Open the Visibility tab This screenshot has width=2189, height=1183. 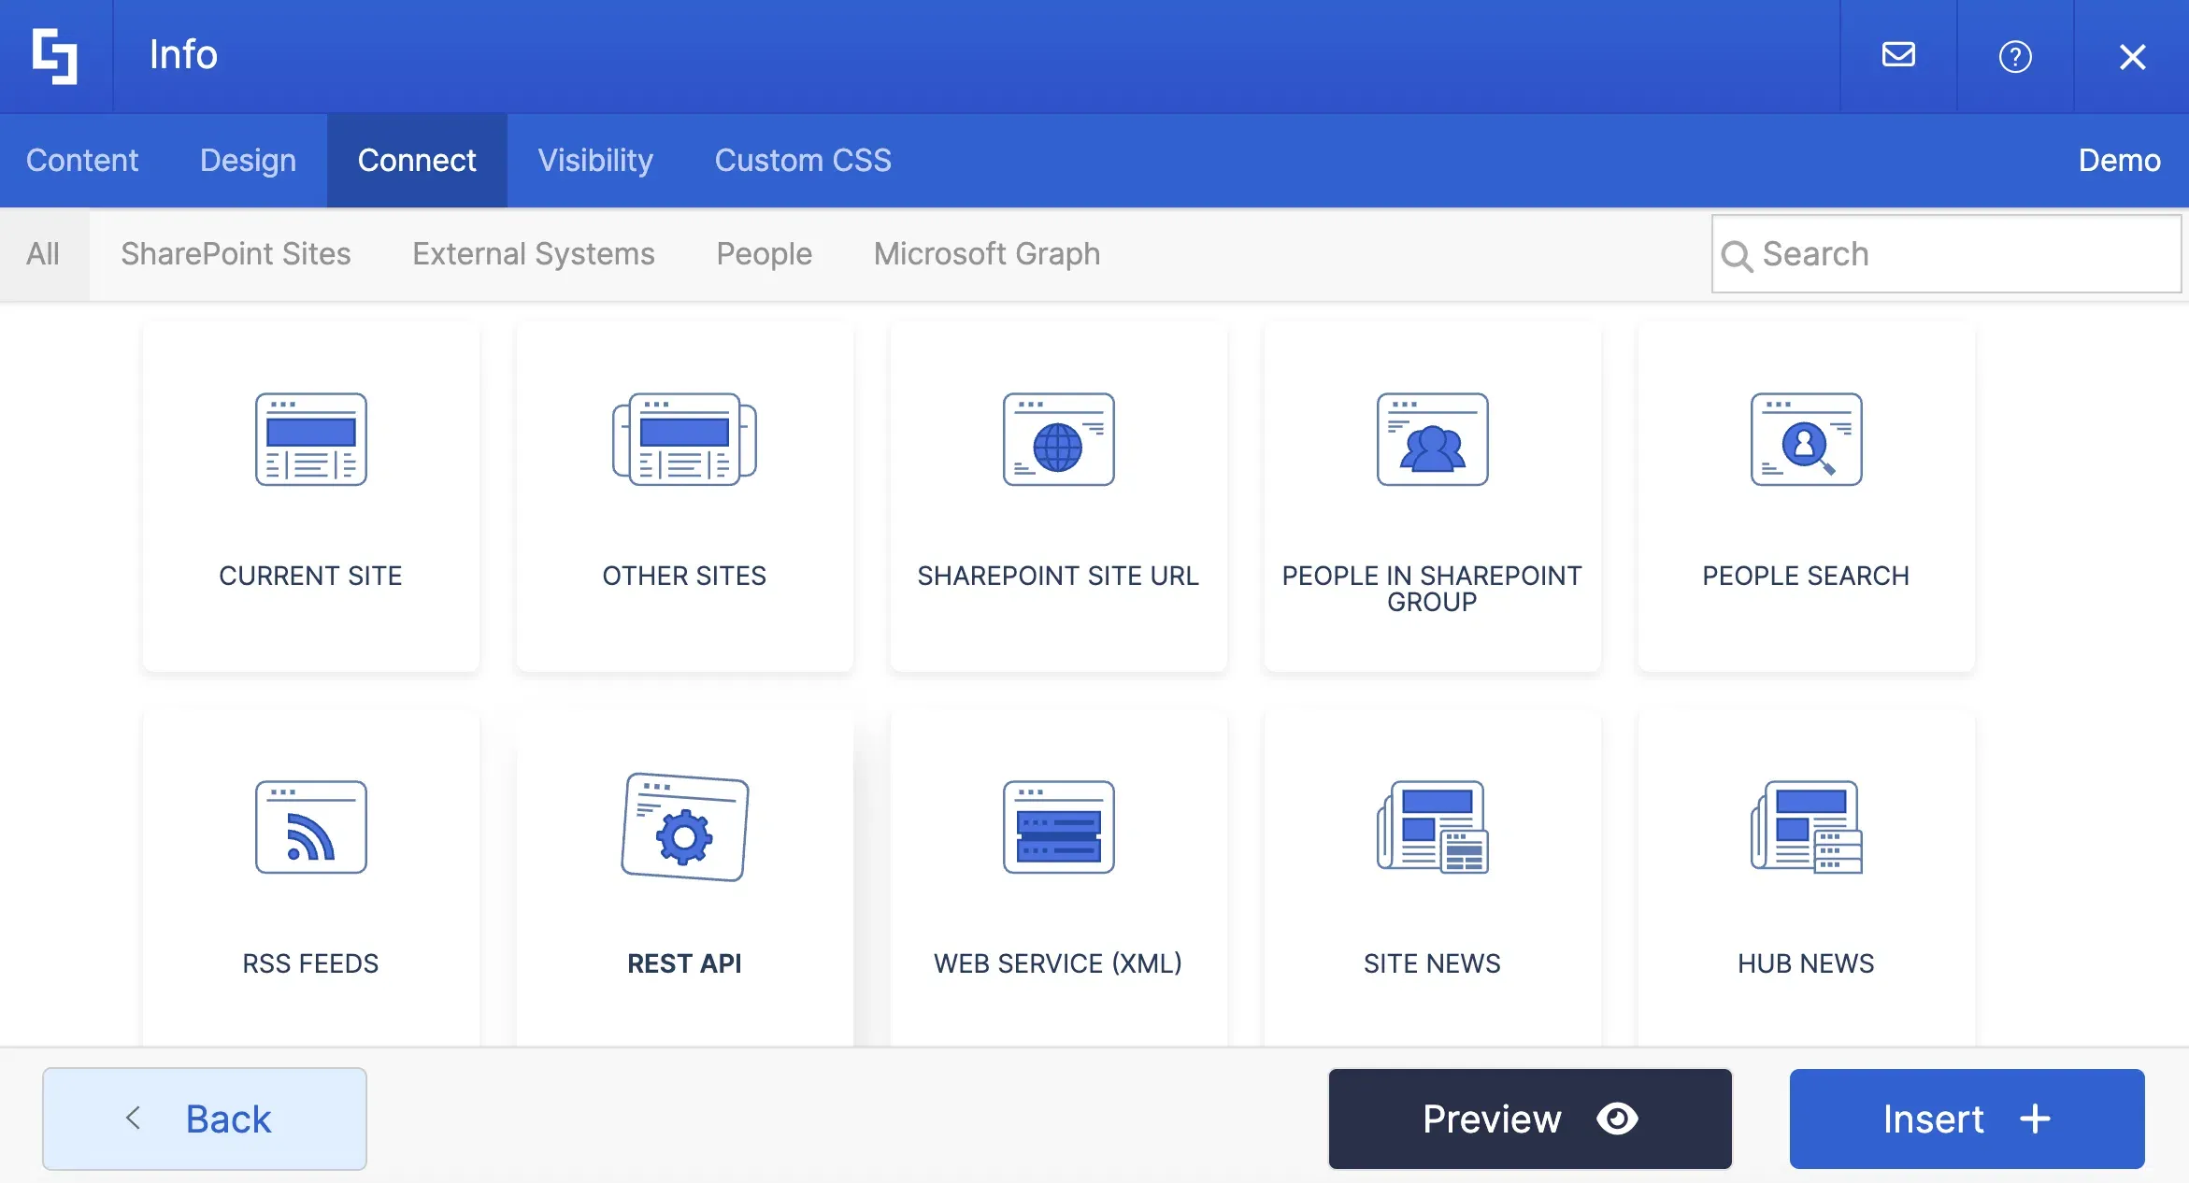[x=595, y=161]
